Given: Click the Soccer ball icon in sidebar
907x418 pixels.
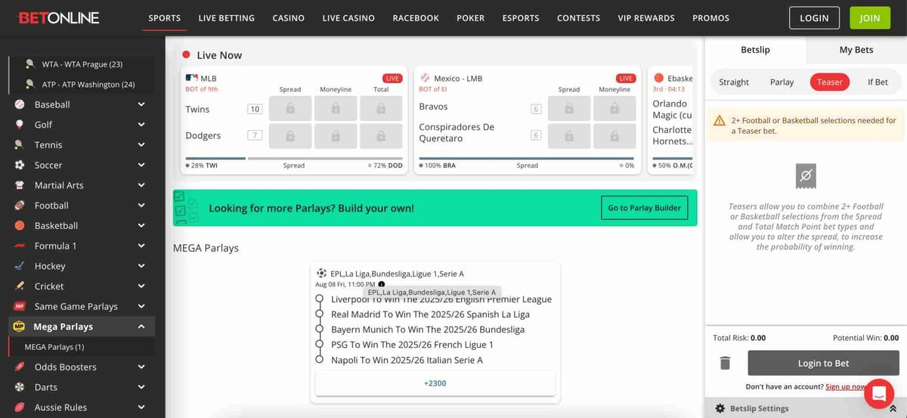Looking at the screenshot, I should 20,165.
